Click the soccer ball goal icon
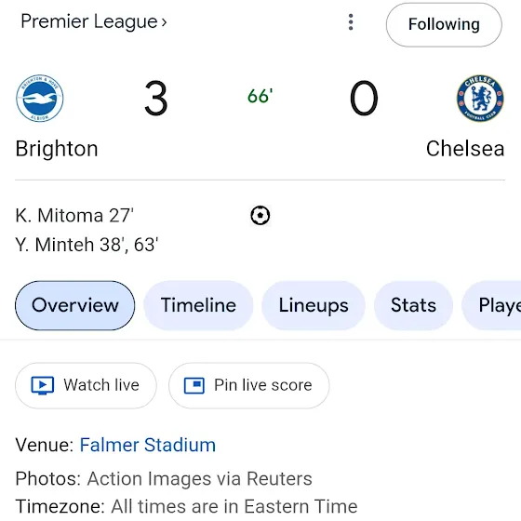The image size is (521, 521). pos(260,216)
